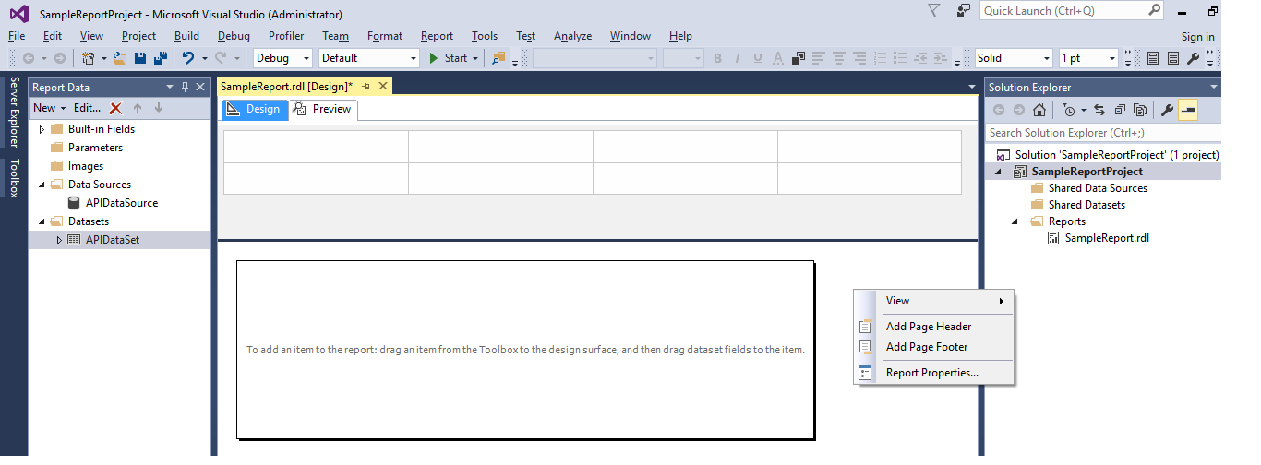This screenshot has width=1261, height=465.
Task: Click the Save All toolbar icon
Action: (x=161, y=57)
